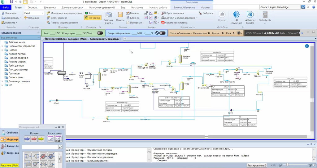Screen dimensions: 317x168
Task: Open the Отчеты reports icon
Action: click(120, 17)
